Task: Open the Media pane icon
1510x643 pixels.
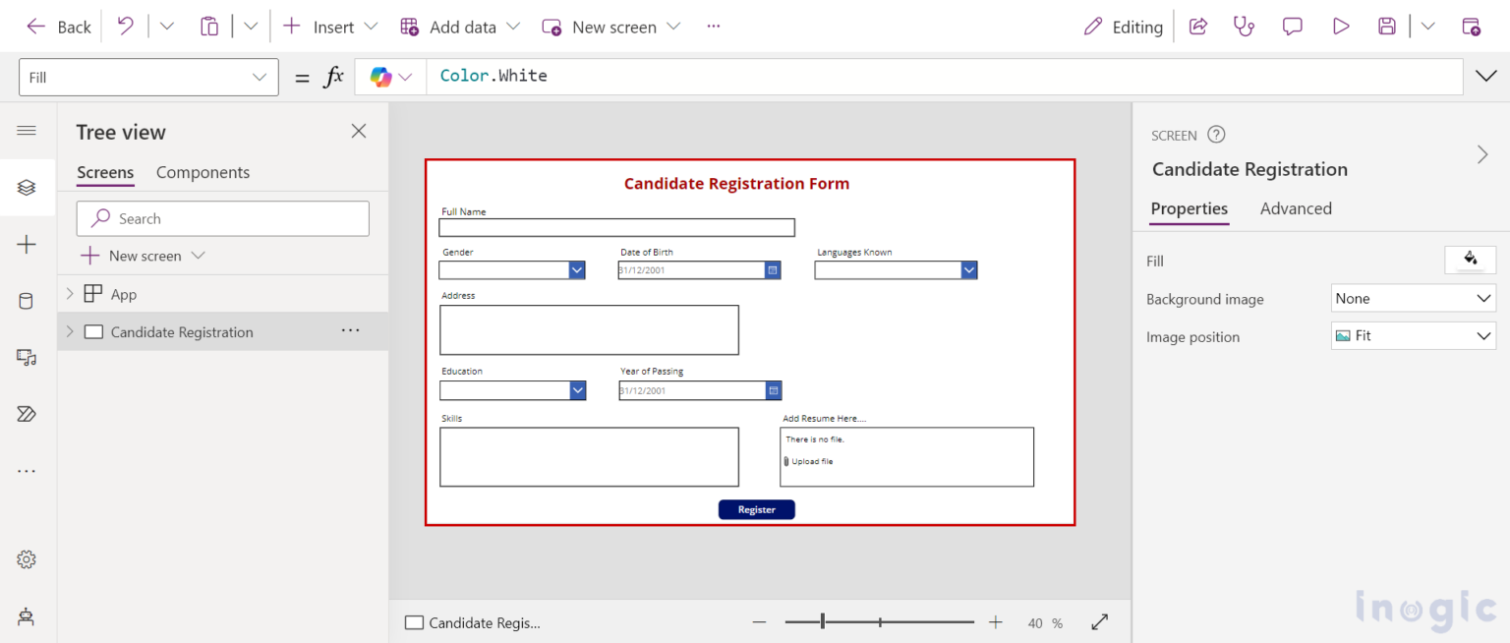Action: [x=27, y=356]
